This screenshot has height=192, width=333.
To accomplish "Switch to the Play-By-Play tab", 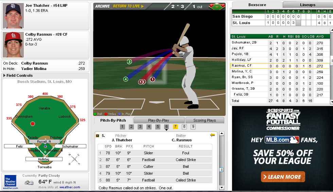I will (159, 120).
